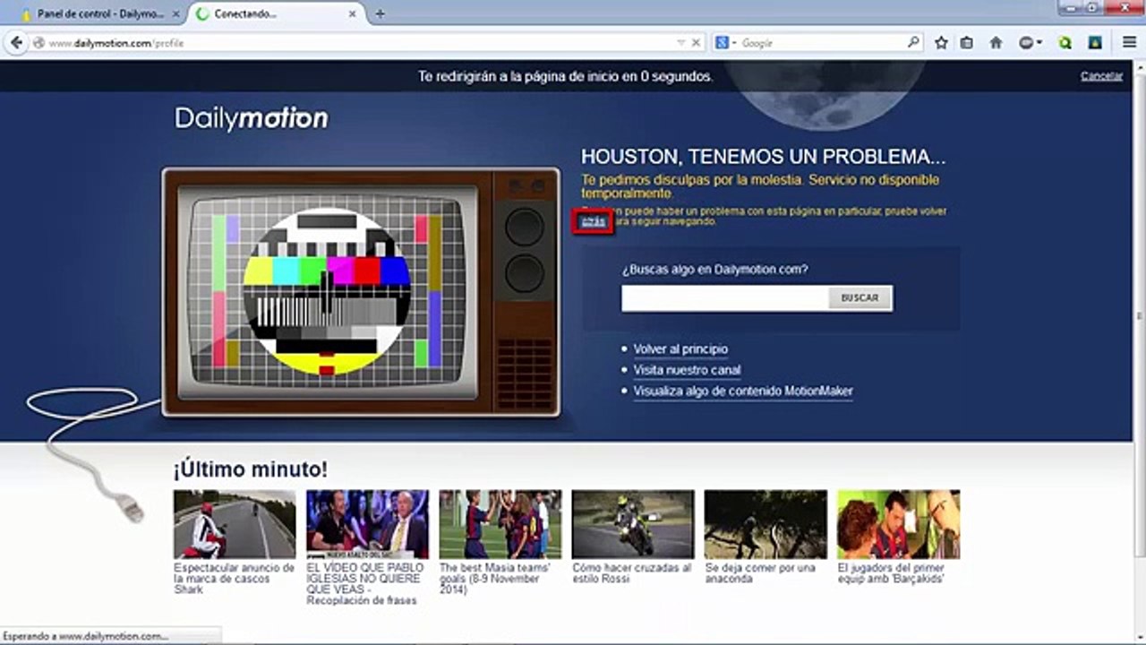Go back using the browser back arrow
The height and width of the screenshot is (645, 1146).
[x=16, y=42]
